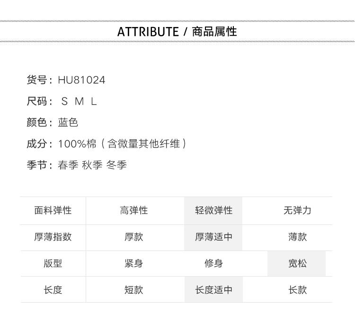
Task: Click the ATTRIBUTE / 商品属性 header title
Action: (x=177, y=32)
